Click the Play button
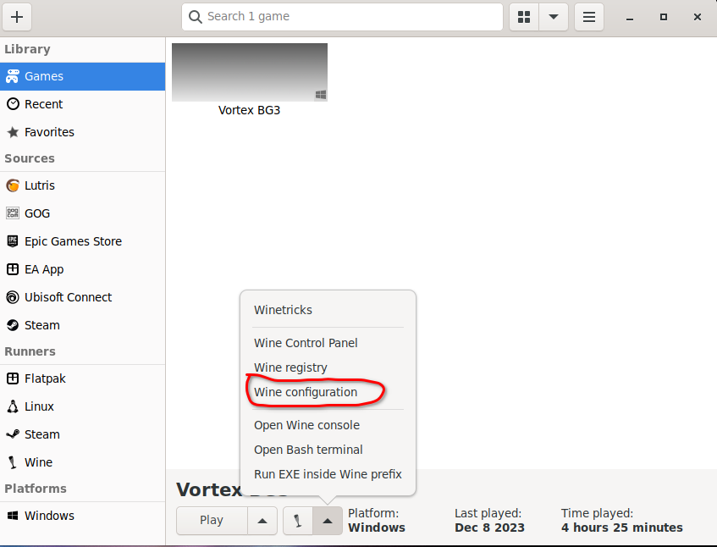Image resolution: width=717 pixels, height=547 pixels. [212, 521]
